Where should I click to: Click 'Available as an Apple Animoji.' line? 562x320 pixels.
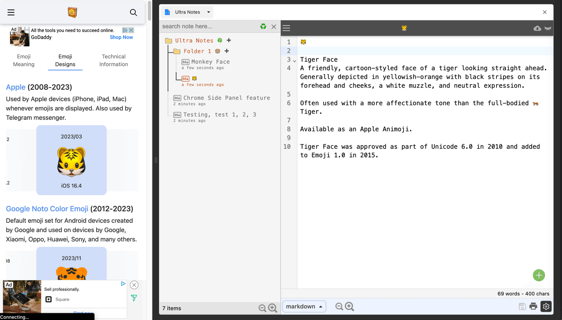[356, 129]
